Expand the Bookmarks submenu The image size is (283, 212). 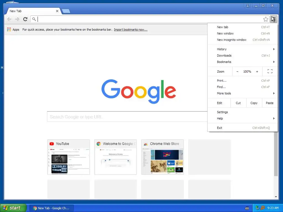(x=242, y=62)
